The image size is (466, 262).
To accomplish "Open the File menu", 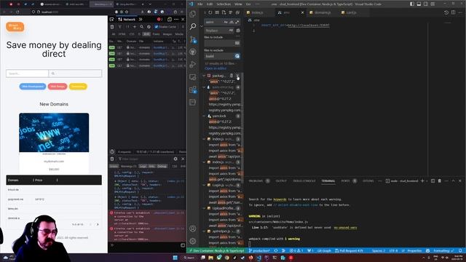I will 200,4.
